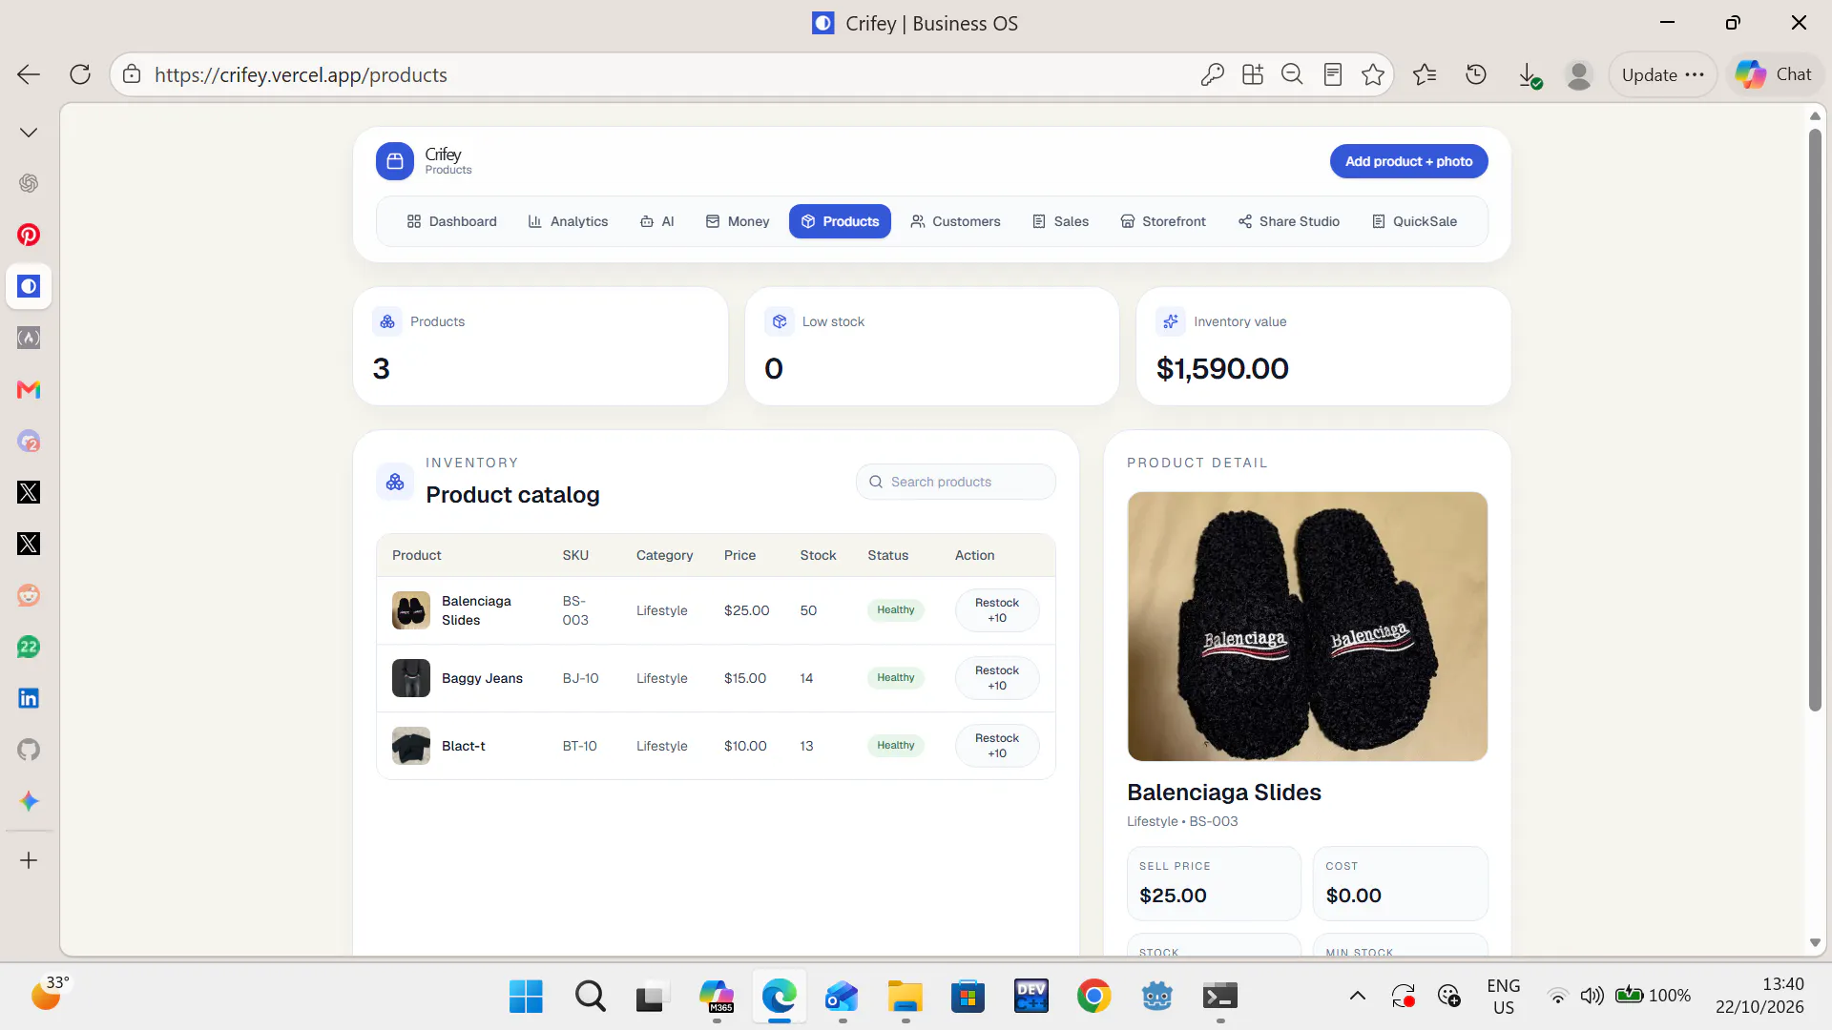
Task: Restock Baggy Jeans by 10
Action: (996, 678)
